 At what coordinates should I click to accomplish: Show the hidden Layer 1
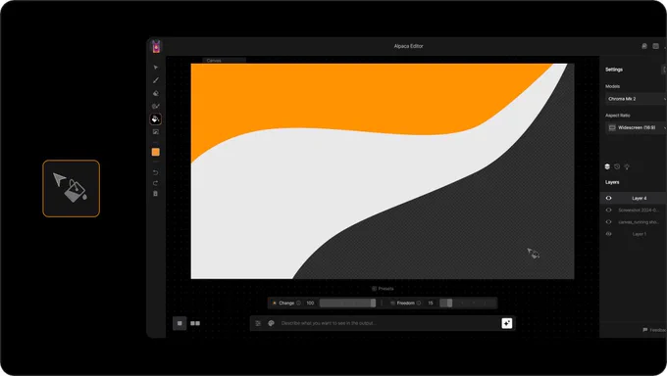609,234
